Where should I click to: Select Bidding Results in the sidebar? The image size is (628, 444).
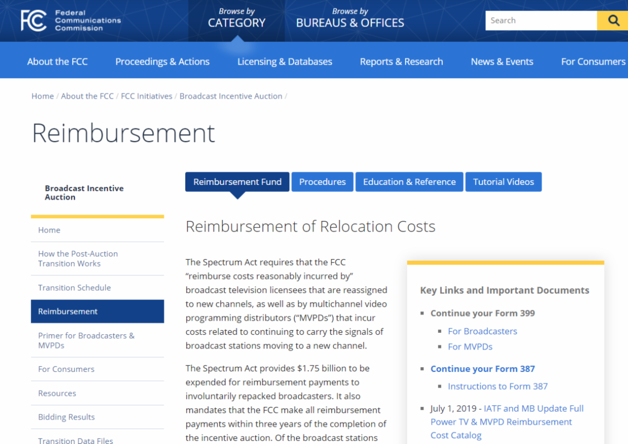66,417
